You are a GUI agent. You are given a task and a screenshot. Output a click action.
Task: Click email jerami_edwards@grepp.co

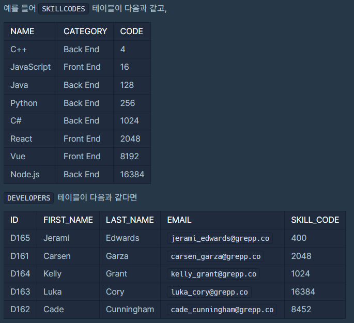tap(220, 238)
